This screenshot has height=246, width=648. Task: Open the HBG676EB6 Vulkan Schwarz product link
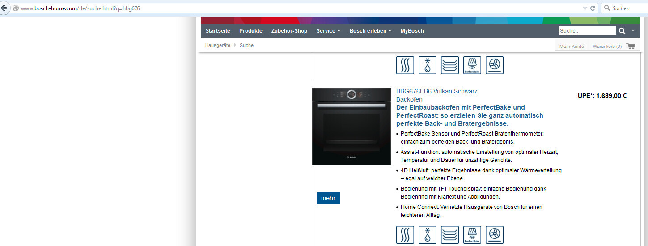pos(436,91)
